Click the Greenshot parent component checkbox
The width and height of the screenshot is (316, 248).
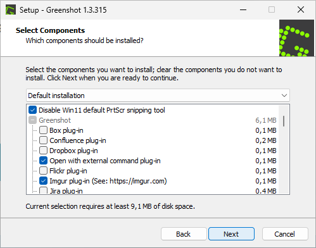(x=32, y=120)
